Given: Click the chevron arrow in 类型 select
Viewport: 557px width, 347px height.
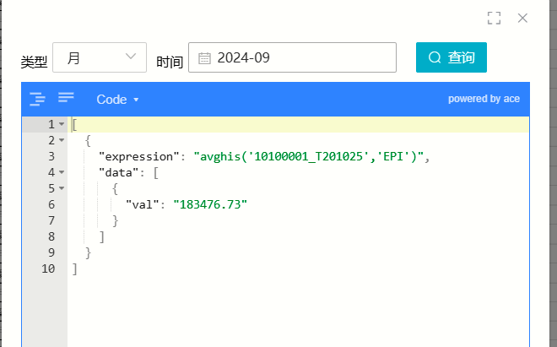Looking at the screenshot, I should (131, 57).
